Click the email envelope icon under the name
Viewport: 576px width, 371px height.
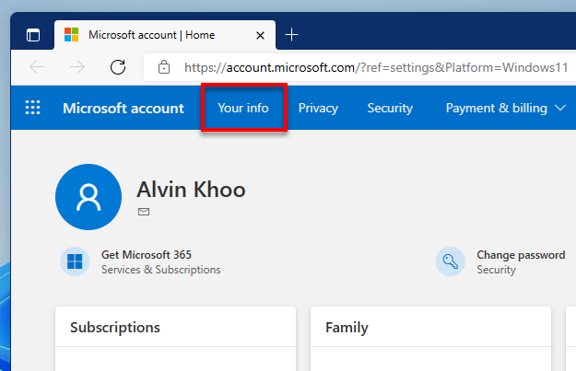(144, 212)
